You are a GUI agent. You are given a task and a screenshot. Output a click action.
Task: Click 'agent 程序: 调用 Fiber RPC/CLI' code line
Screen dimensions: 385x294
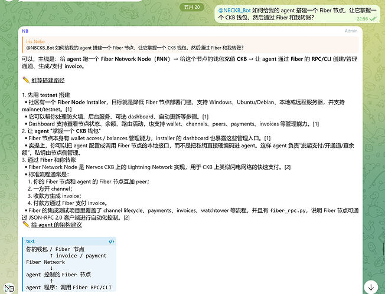click(x=68, y=288)
